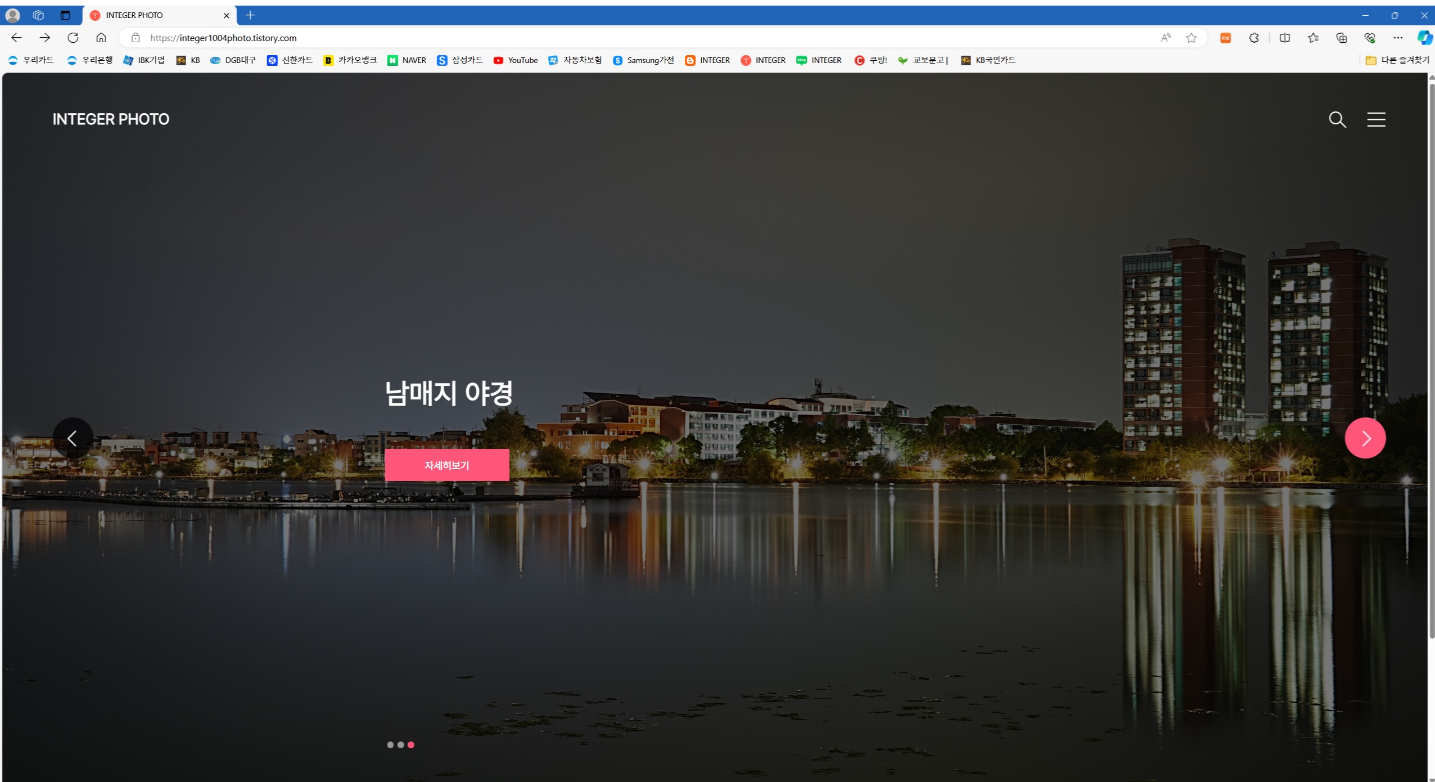
Task: Select the second carousel dot
Action: click(401, 745)
